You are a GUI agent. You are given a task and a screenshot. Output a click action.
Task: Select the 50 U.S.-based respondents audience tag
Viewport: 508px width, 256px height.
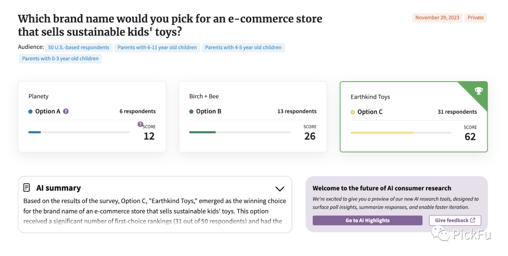click(x=79, y=47)
